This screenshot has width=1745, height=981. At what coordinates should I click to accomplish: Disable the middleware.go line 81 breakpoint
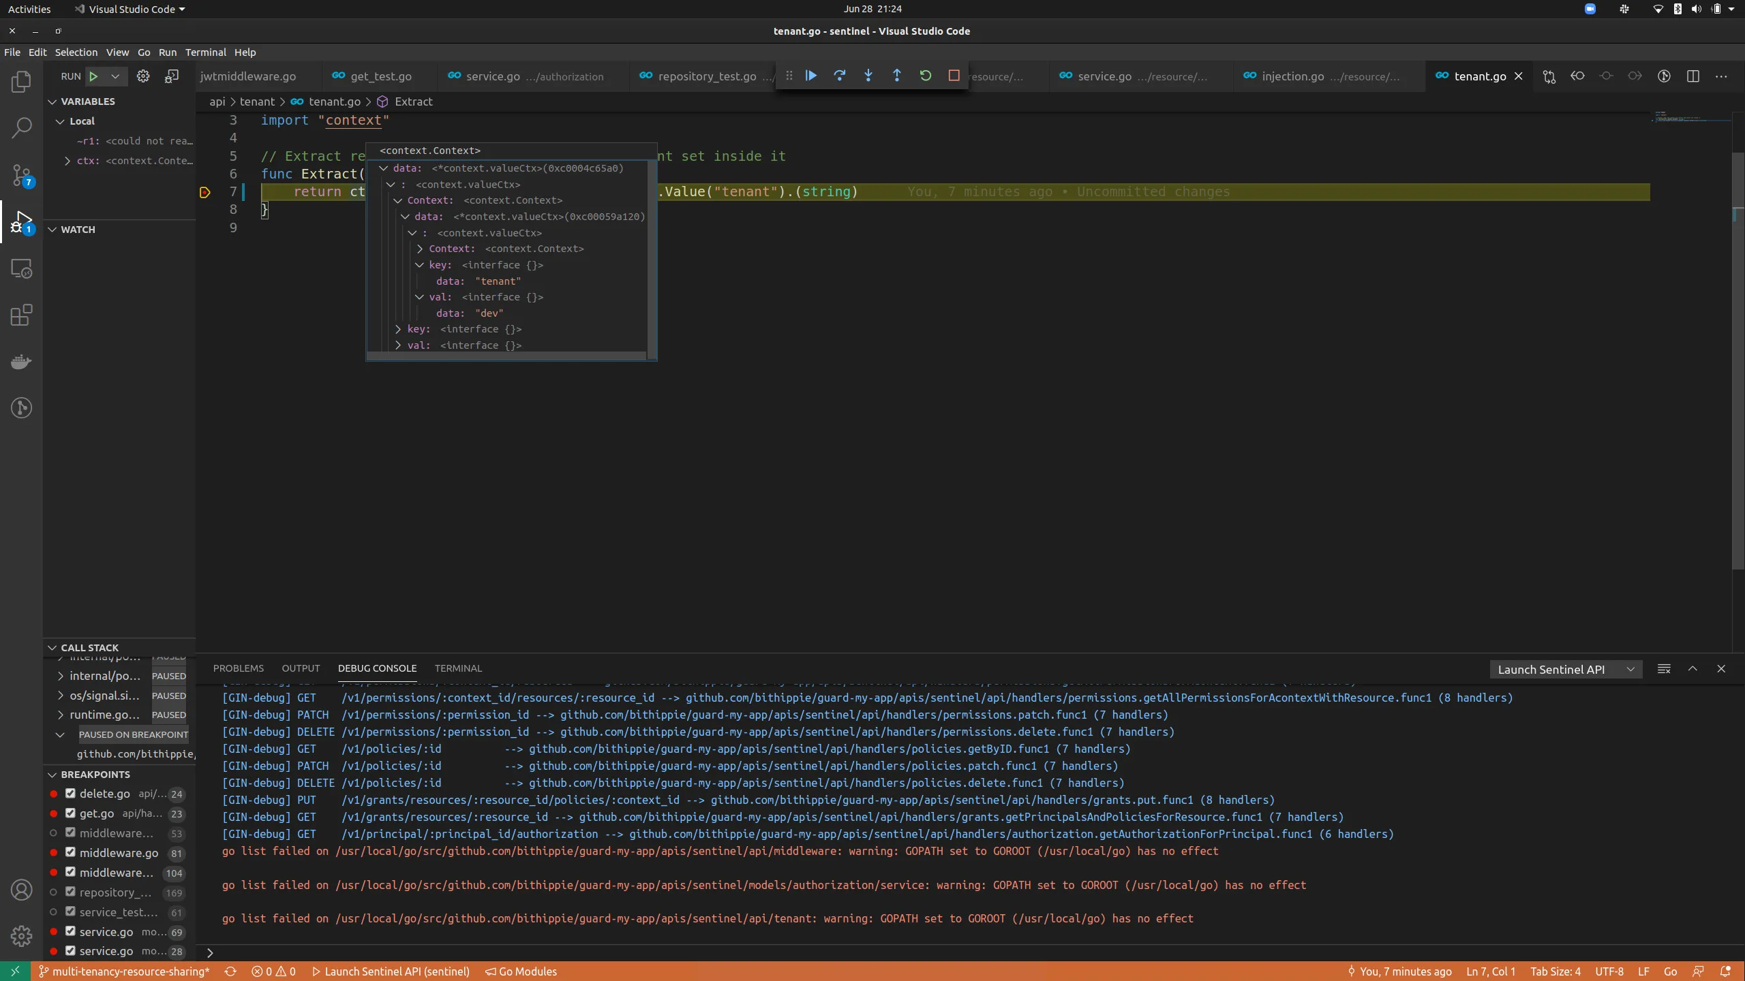click(x=70, y=852)
